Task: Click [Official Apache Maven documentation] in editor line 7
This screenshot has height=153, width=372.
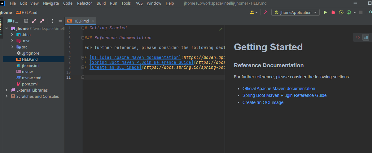Action: [x=135, y=57]
